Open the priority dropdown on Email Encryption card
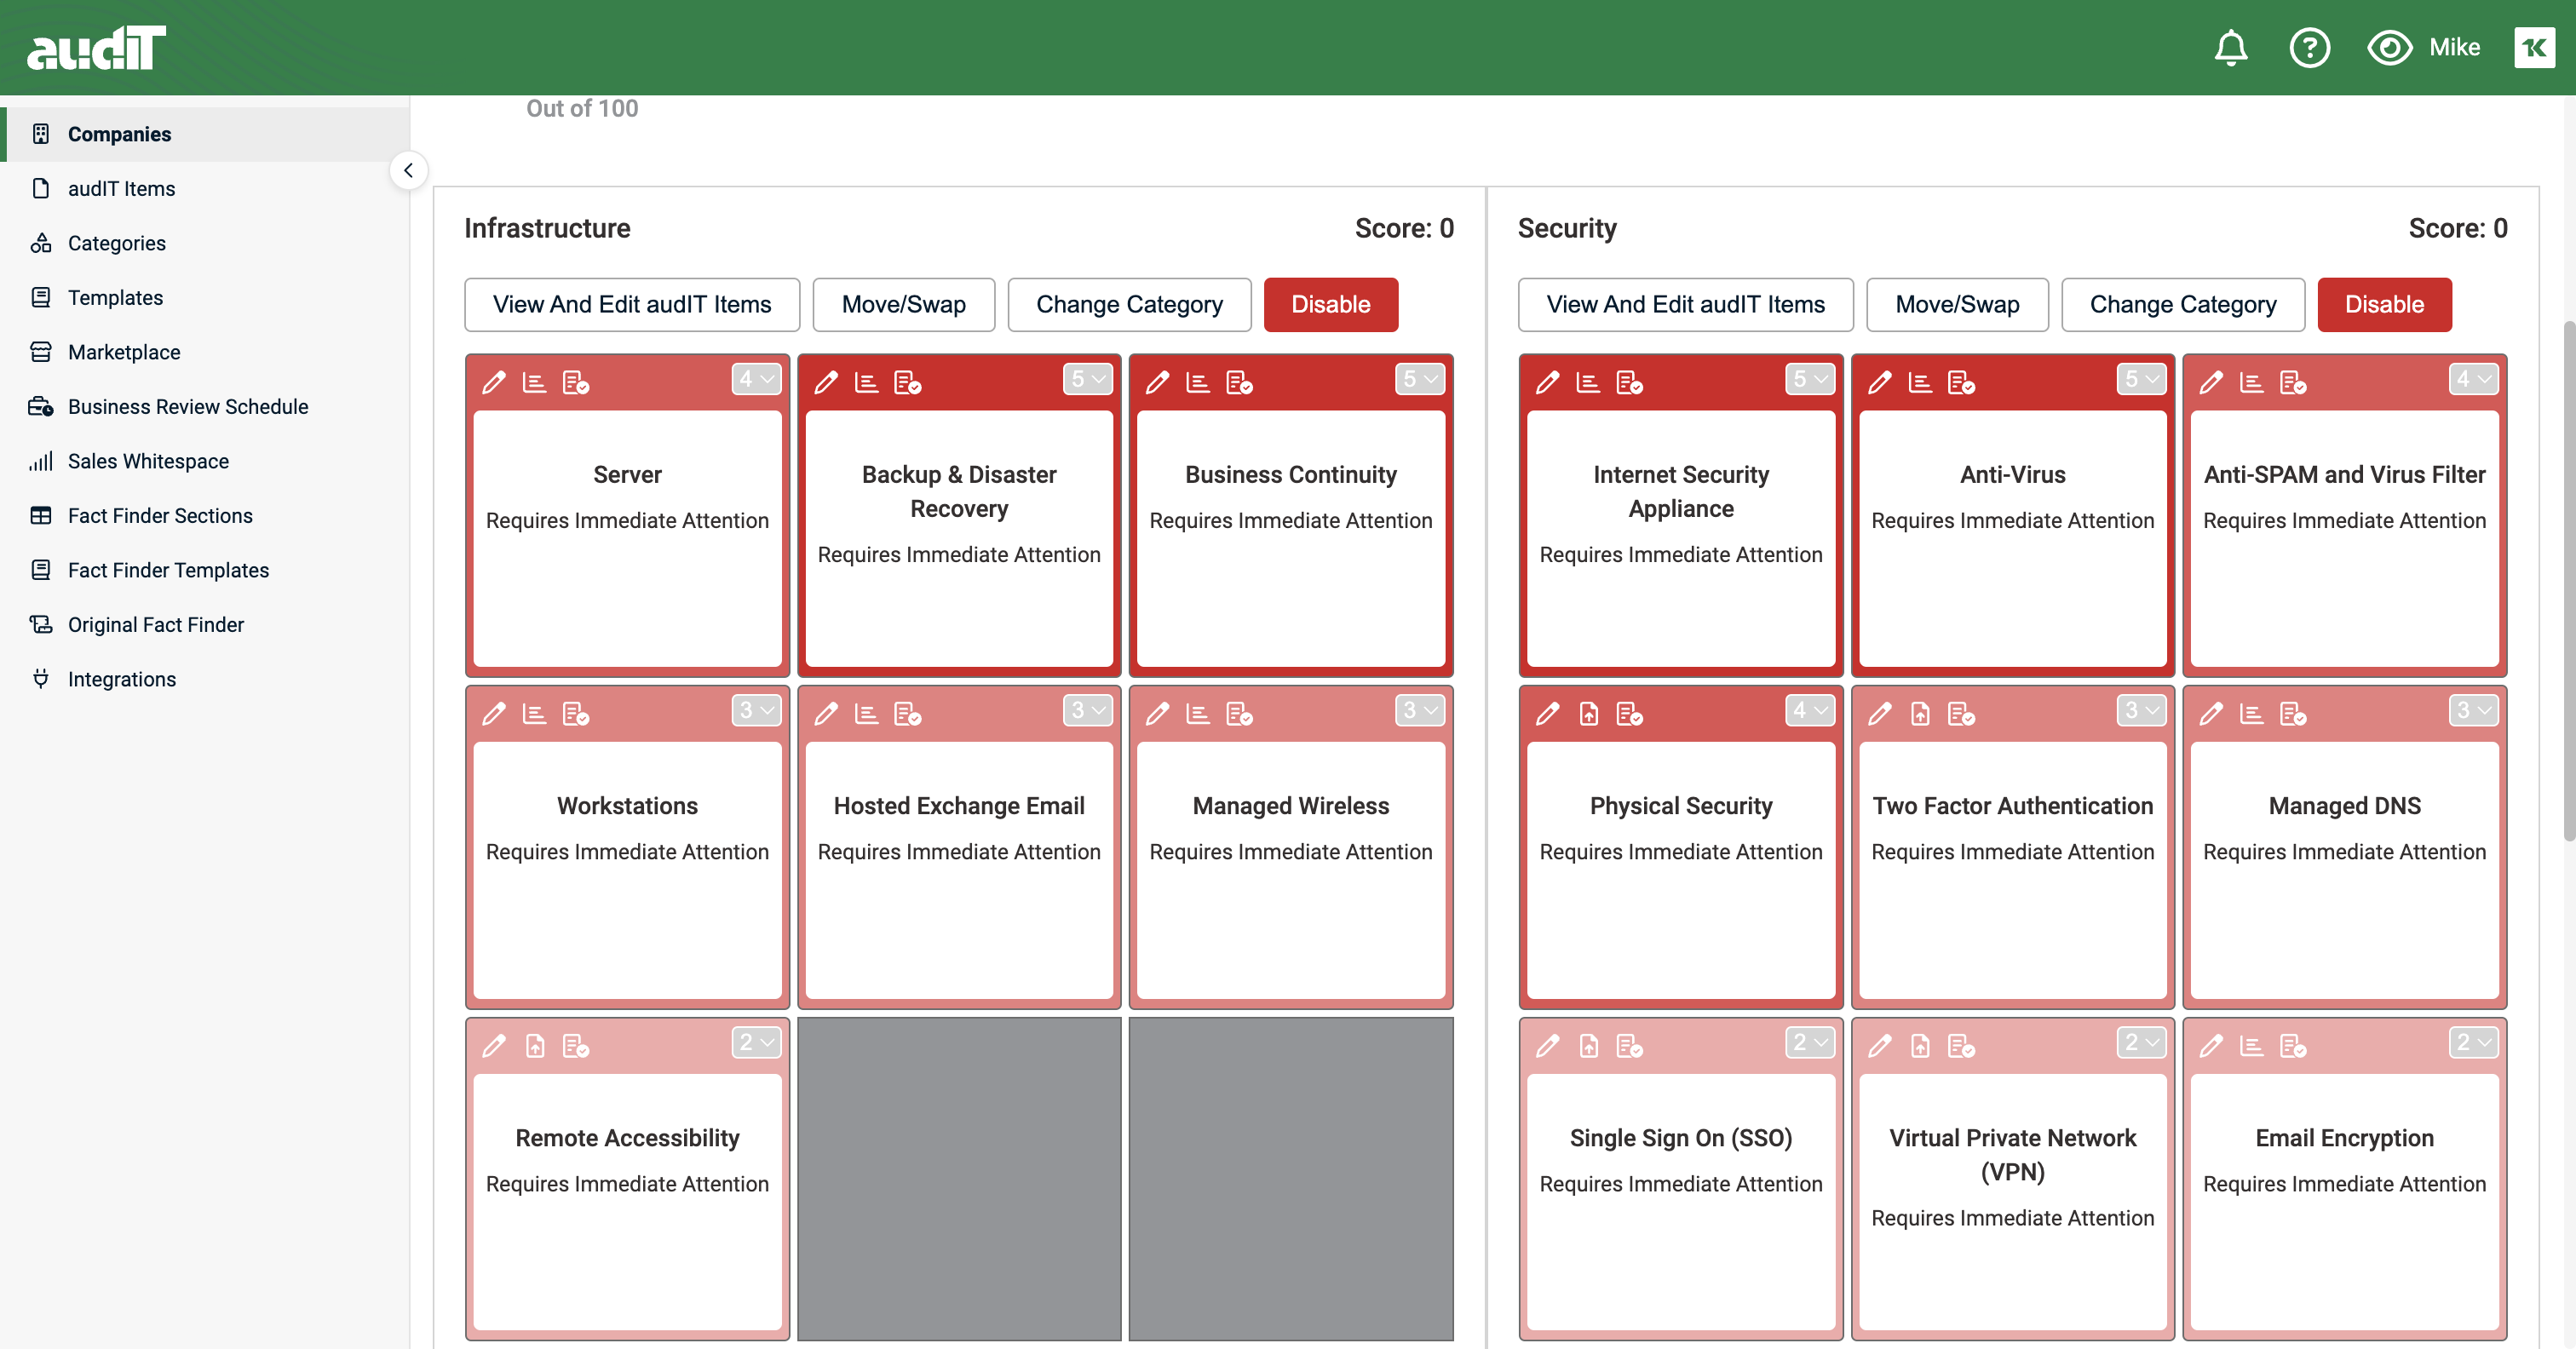The image size is (2576, 1349). (x=2473, y=1042)
